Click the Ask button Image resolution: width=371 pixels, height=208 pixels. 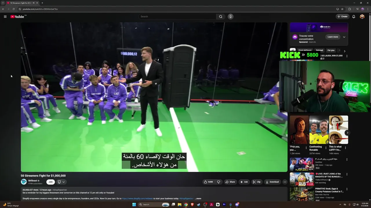coord(244,182)
